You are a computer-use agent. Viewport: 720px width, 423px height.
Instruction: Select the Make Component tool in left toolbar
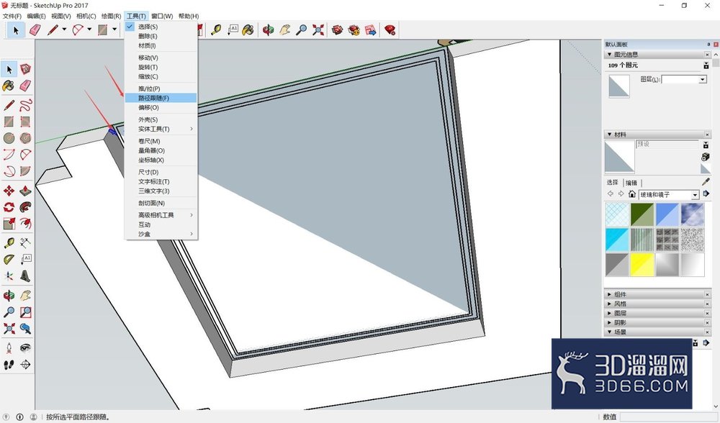pyautogui.click(x=25, y=69)
